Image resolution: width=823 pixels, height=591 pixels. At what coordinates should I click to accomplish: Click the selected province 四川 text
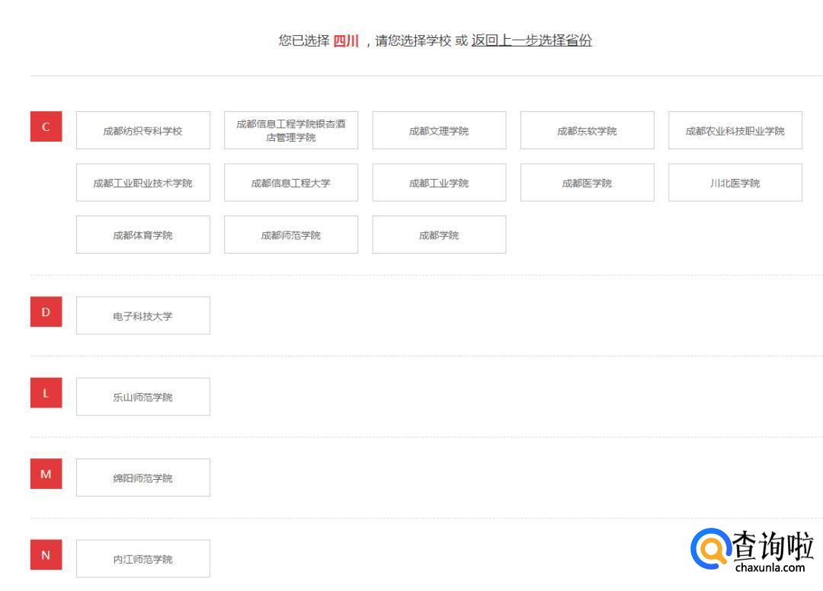[346, 41]
